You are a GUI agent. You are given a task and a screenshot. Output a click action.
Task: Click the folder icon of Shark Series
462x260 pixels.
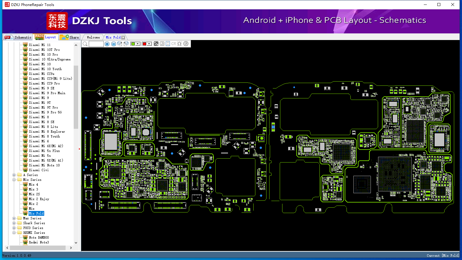point(20,223)
